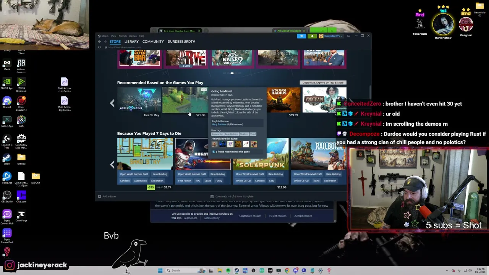Go back with Steam's back arrow
This screenshot has height=275, width=489.
pyautogui.click(x=99, y=41)
